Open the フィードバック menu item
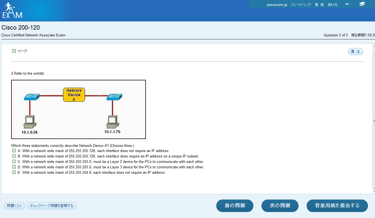Image resolution: width=375 pixels, height=218 pixels. (301, 5)
